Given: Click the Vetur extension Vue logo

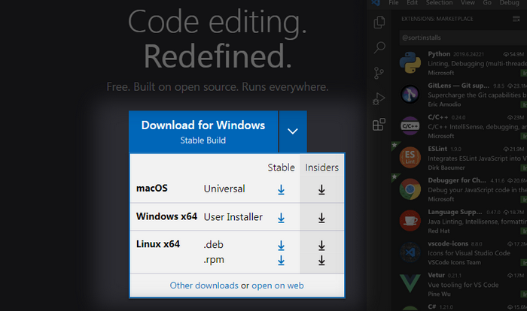Looking at the screenshot, I should pyautogui.click(x=410, y=283).
